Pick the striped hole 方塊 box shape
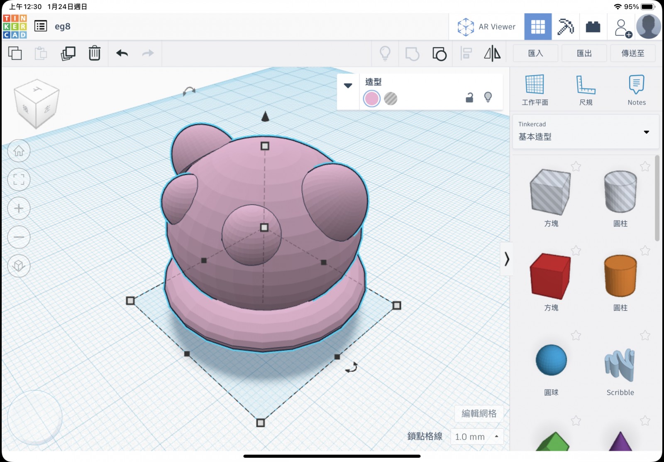Viewport: 664px width, 462px height. click(550, 192)
